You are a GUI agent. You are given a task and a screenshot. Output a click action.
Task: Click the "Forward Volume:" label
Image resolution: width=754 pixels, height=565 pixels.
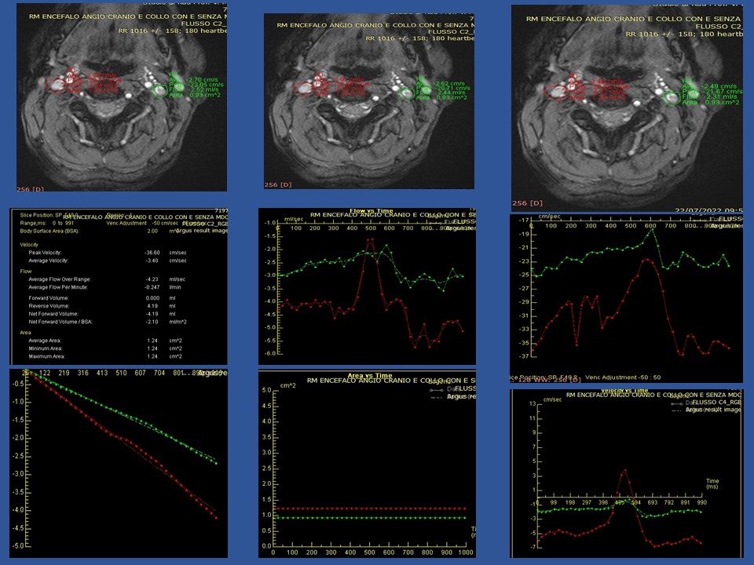[x=49, y=298]
